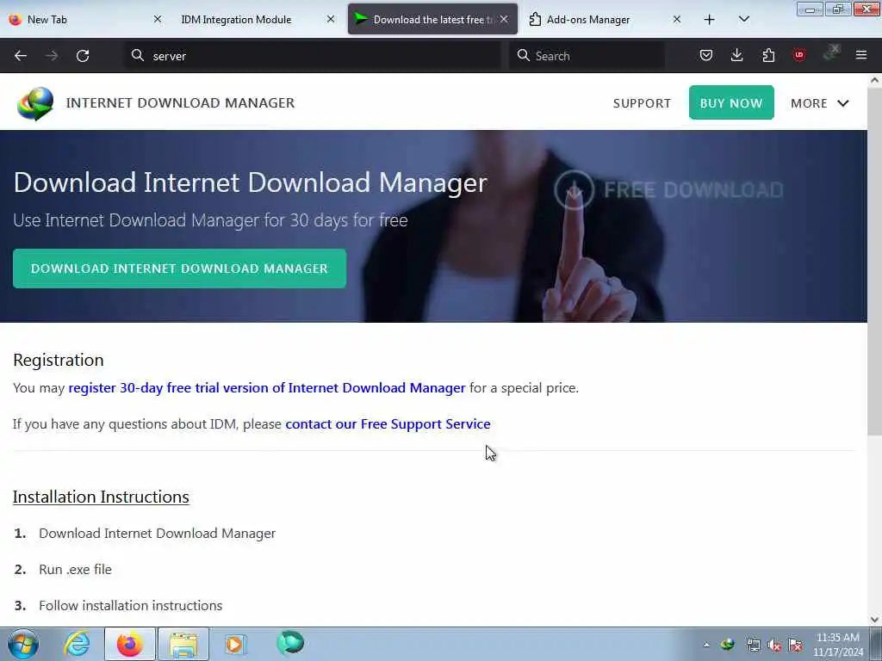Close the active Download the latest tab

[x=504, y=20]
